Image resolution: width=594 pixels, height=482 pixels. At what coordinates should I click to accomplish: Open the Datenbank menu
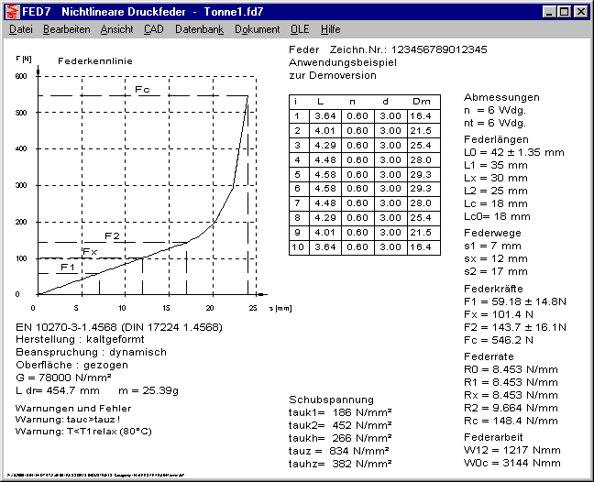199,29
